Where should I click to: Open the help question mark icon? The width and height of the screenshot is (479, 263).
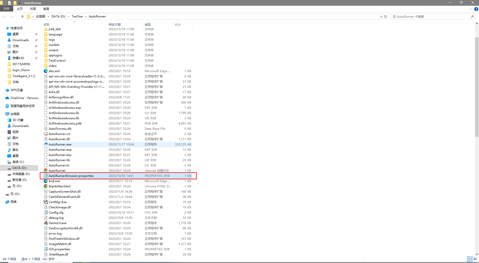[476, 9]
